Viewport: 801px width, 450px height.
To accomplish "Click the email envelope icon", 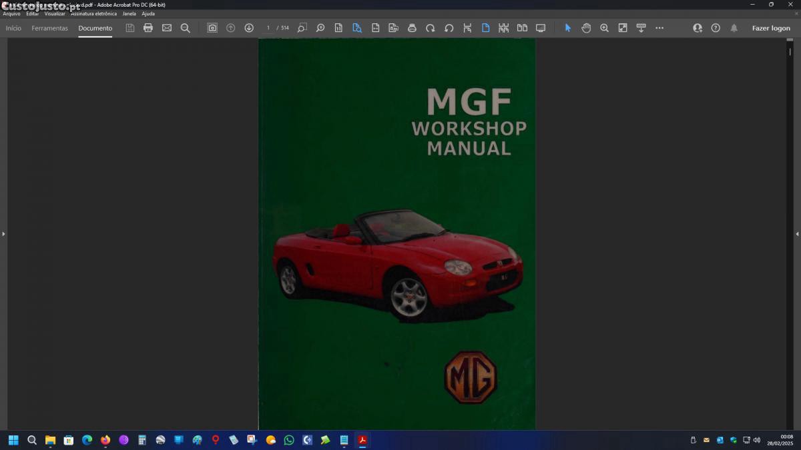I will tap(167, 28).
